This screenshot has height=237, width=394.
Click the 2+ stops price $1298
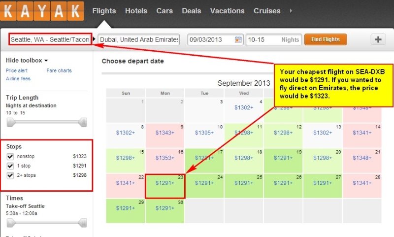pyautogui.click(x=80, y=175)
